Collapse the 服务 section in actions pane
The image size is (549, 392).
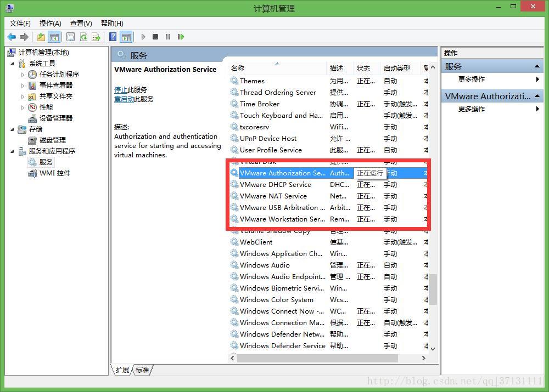pos(537,66)
